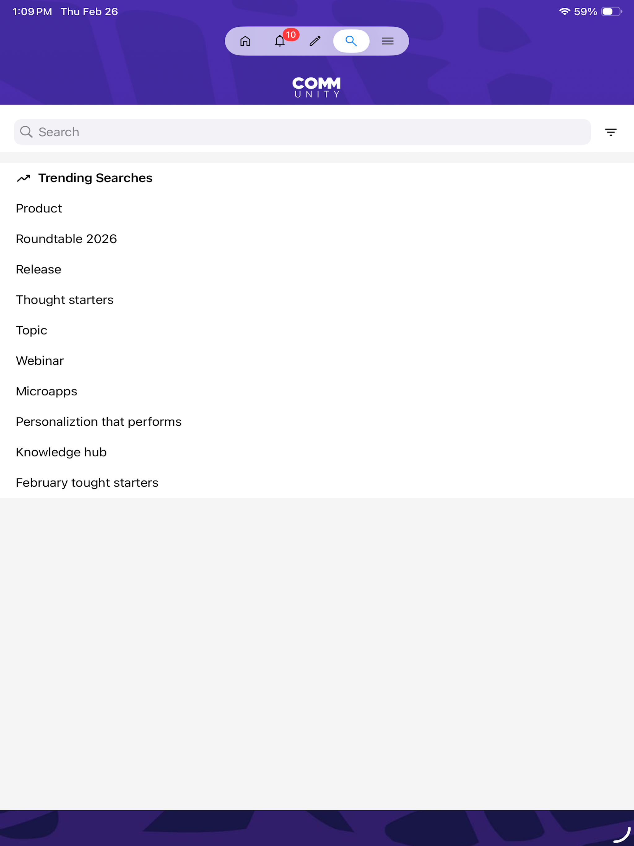Select the search magnifier tab
The height and width of the screenshot is (846, 634).
[351, 41]
